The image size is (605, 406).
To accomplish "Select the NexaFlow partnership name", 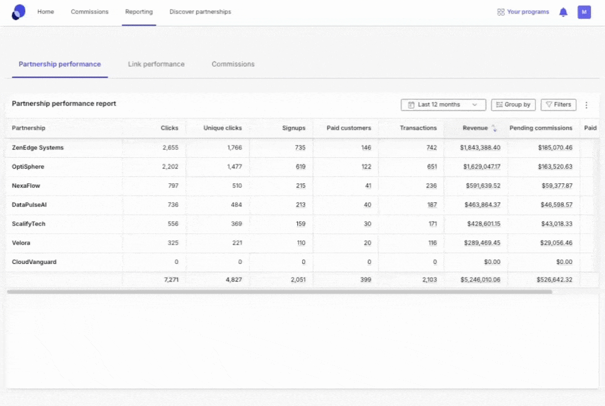I will pyautogui.click(x=26, y=186).
